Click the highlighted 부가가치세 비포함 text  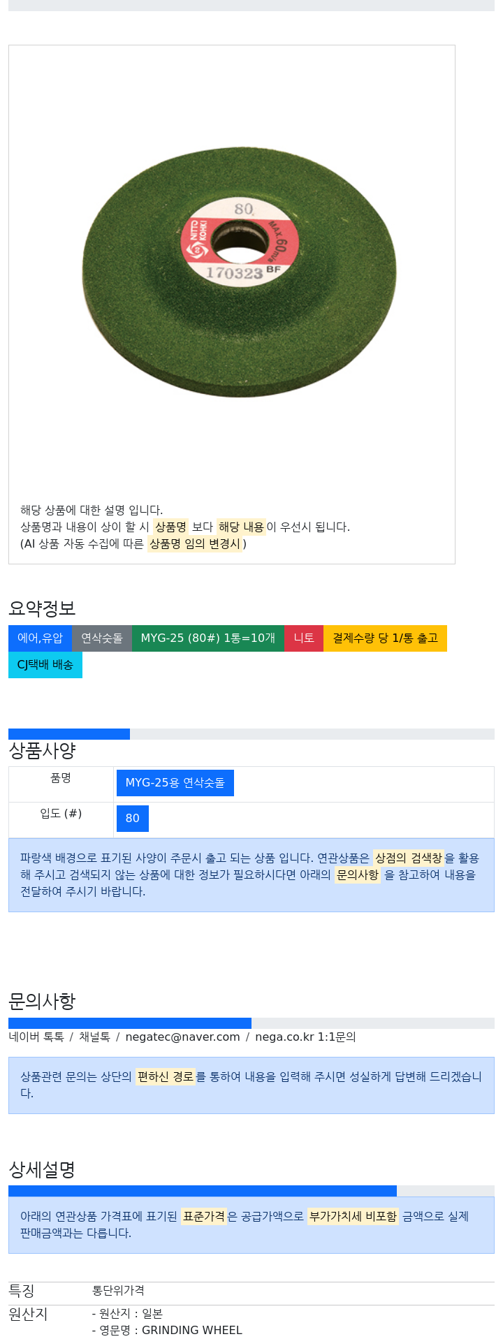353,1216
